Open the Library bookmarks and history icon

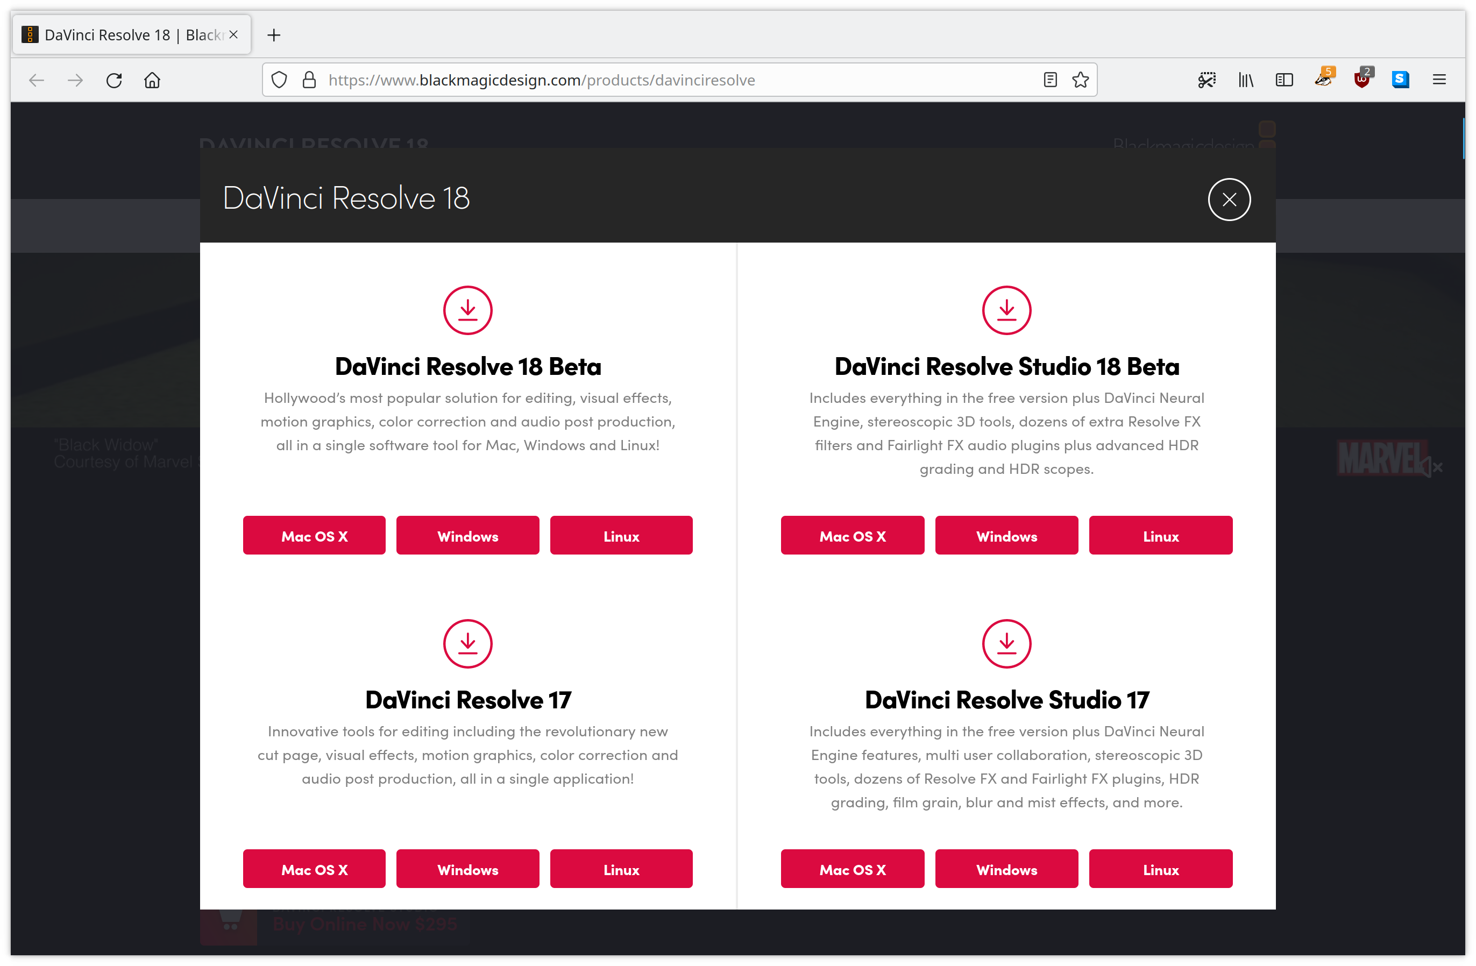click(1246, 80)
